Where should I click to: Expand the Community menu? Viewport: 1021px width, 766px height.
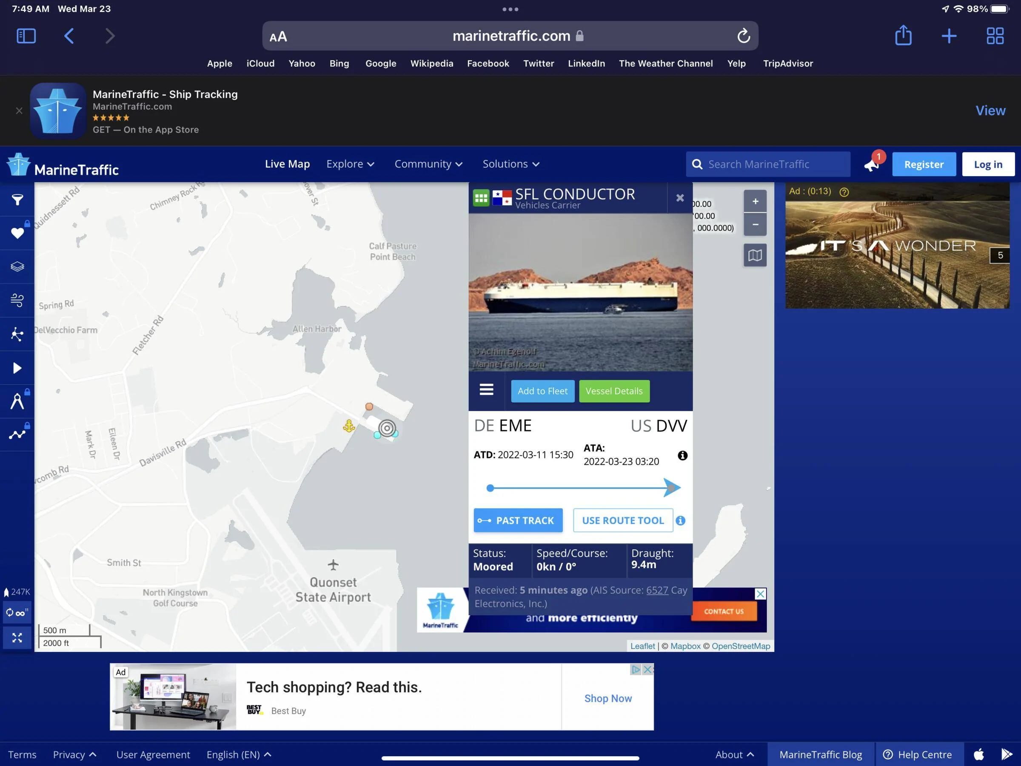tap(428, 164)
